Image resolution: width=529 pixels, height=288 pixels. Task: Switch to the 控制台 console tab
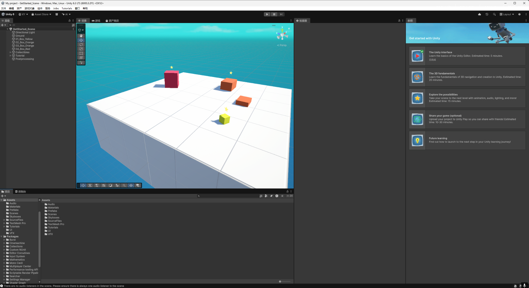[20, 192]
